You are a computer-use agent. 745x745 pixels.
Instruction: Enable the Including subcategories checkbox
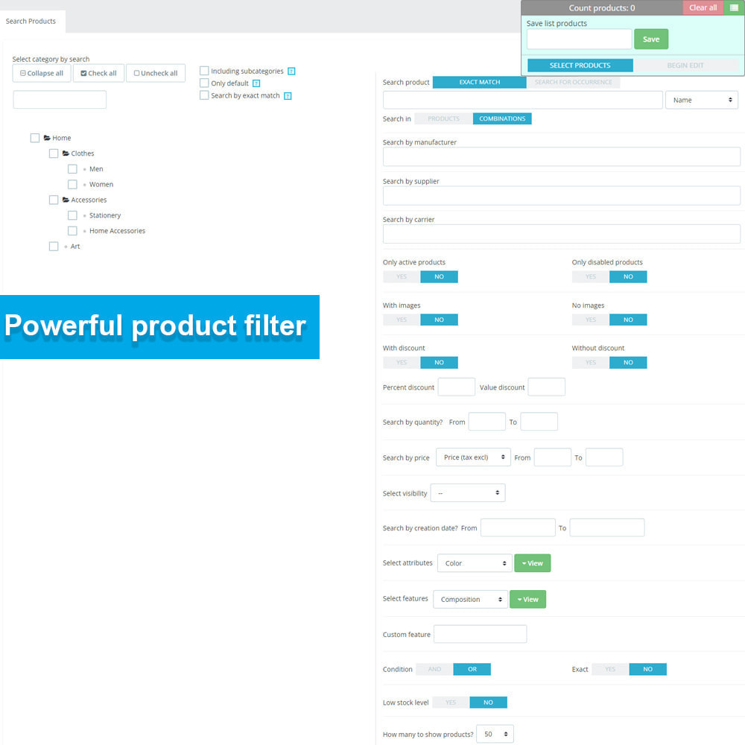pos(204,70)
